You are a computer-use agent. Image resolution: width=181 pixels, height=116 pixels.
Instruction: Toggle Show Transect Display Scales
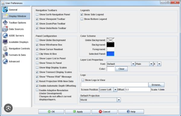[37, 72]
